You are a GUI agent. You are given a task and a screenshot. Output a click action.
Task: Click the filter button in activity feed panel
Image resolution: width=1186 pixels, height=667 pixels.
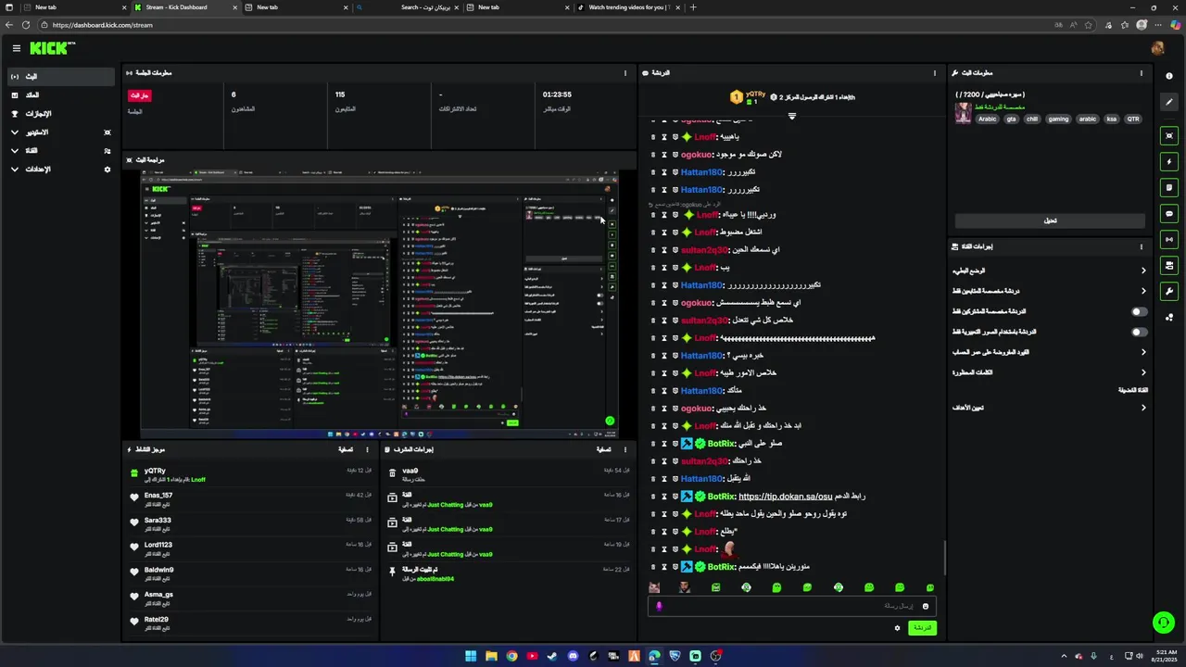pos(346,449)
